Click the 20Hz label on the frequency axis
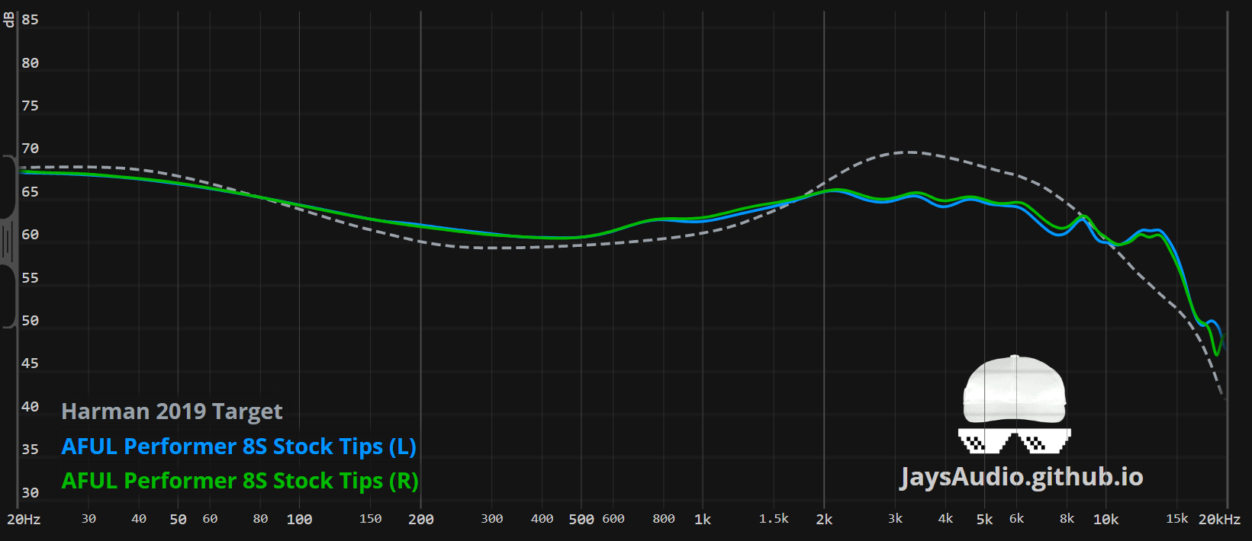This screenshot has width=1252, height=541. pyautogui.click(x=24, y=520)
